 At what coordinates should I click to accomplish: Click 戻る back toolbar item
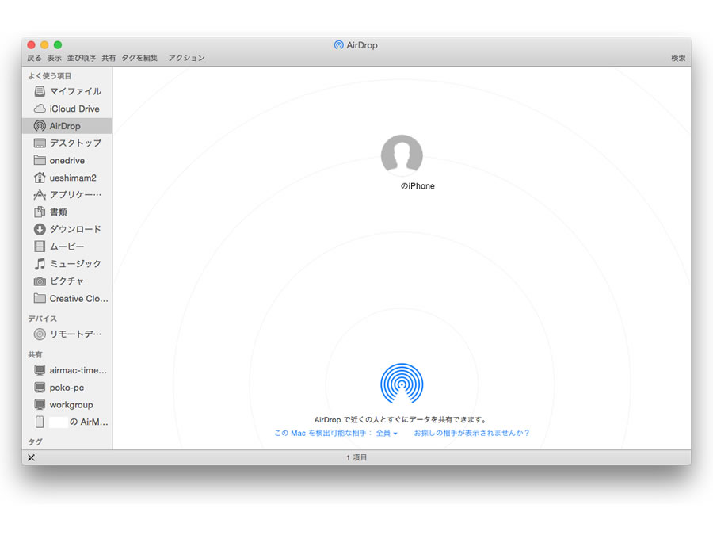34,58
